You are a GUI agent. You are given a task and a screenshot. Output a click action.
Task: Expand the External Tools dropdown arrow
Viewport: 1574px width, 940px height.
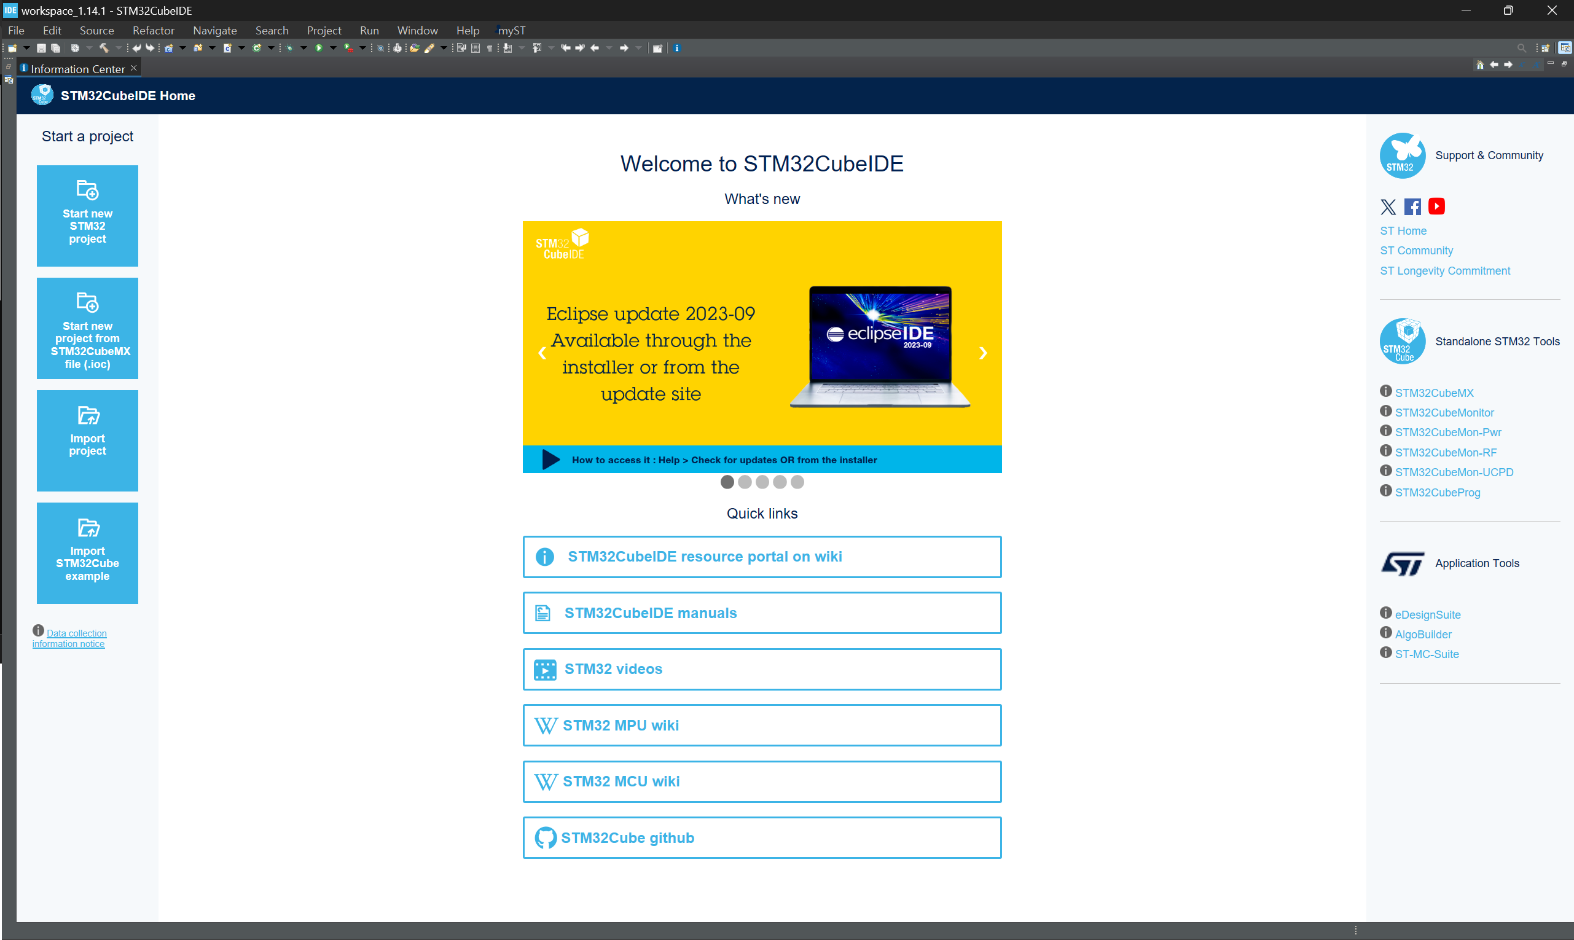(362, 48)
